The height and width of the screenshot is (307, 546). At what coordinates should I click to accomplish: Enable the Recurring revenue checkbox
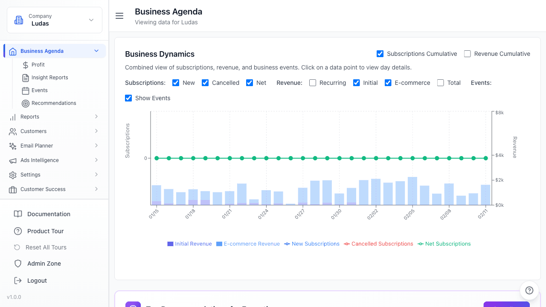[x=314, y=83]
